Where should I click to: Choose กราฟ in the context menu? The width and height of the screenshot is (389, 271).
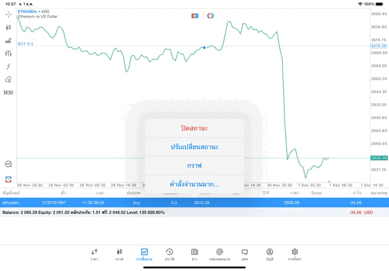point(194,166)
